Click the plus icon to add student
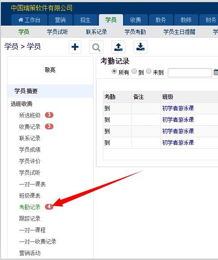Viewport: 218px width, 260px height. coord(75,47)
